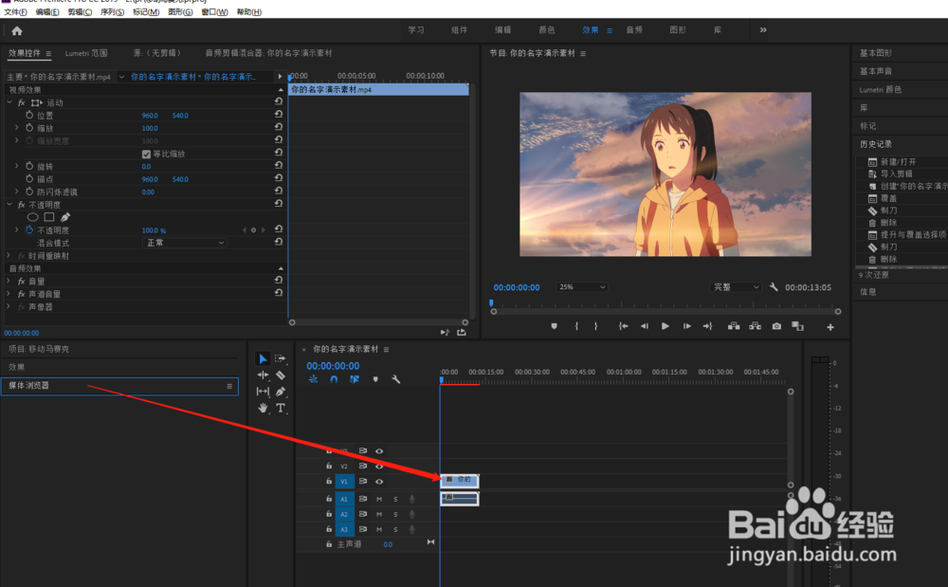This screenshot has height=587, width=948.
Task: Play the program monitor
Action: point(665,326)
